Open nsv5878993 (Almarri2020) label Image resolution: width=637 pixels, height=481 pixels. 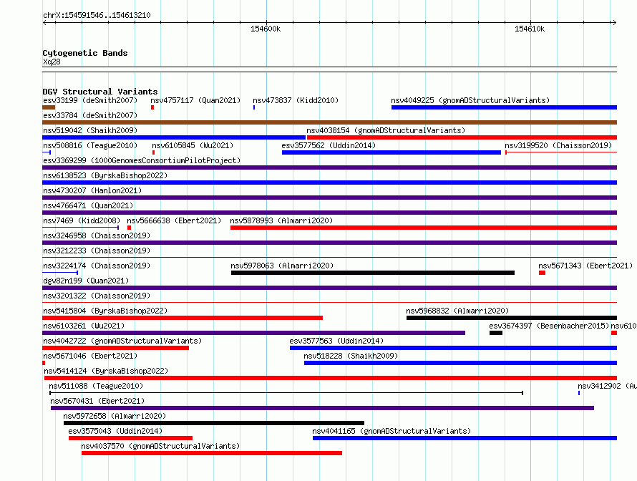click(x=281, y=220)
